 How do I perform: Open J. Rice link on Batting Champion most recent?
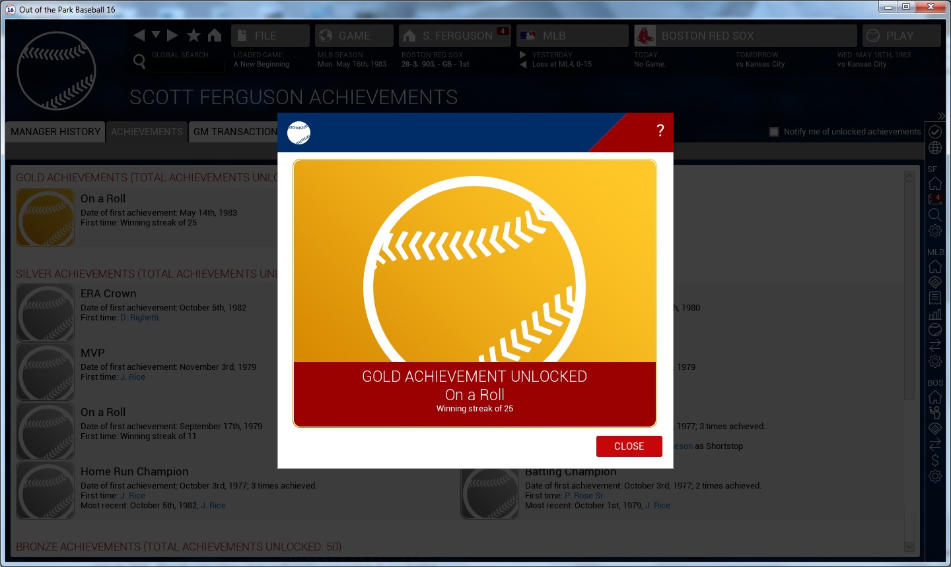[658, 506]
